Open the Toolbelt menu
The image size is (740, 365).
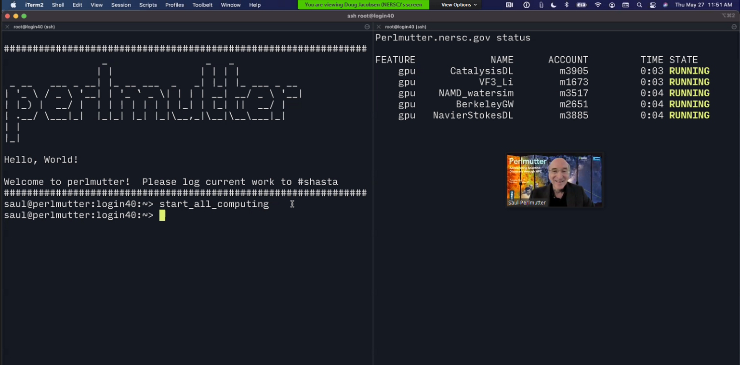(202, 5)
